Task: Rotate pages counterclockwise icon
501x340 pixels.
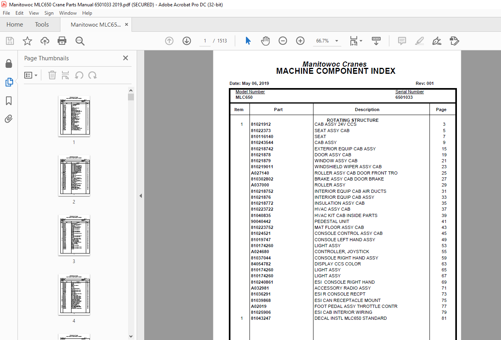Action: [79, 75]
